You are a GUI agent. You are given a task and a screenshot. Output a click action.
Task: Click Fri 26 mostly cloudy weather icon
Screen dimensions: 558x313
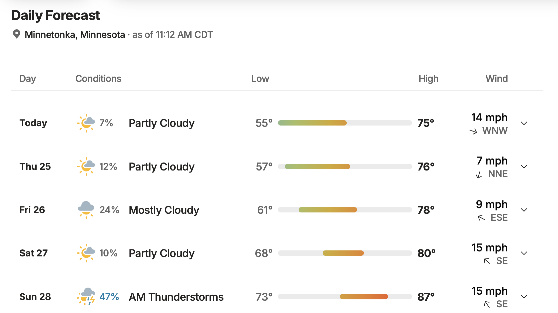click(86, 210)
